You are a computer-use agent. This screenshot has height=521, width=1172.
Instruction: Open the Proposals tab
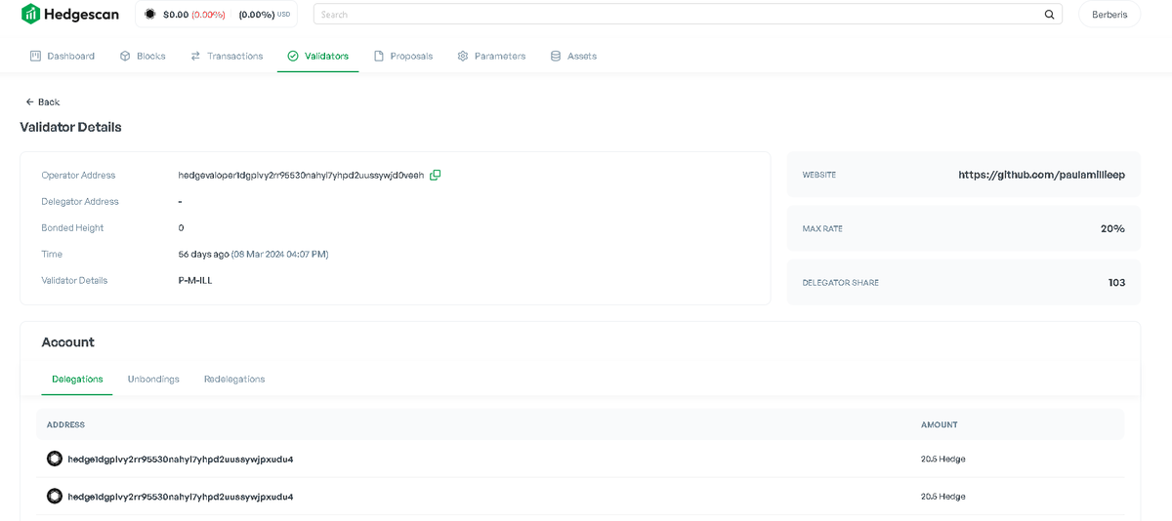click(x=403, y=56)
